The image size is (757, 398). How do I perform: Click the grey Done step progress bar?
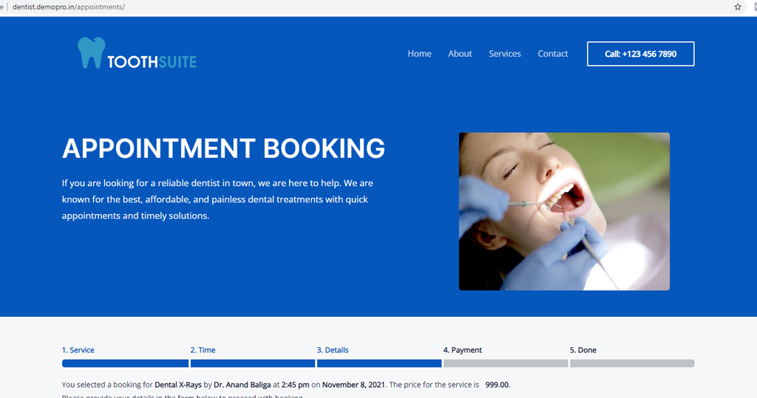pyautogui.click(x=632, y=363)
